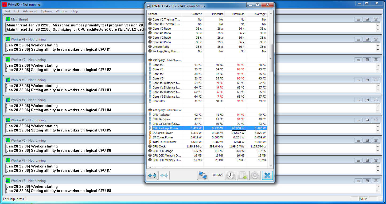
Task: Start logging with the sheet-and-plus icon
Action: click(x=243, y=175)
